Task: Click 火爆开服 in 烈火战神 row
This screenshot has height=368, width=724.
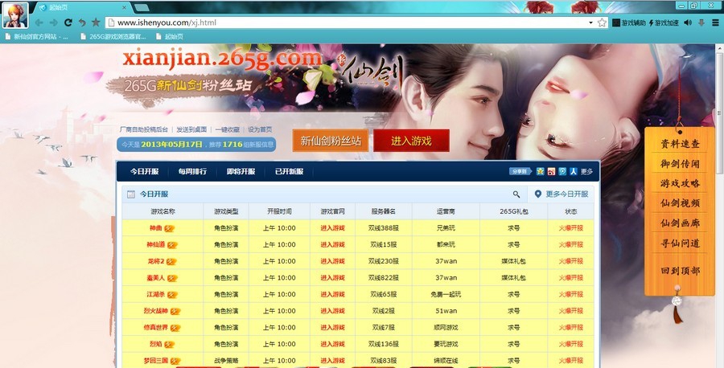Action: pyautogui.click(x=570, y=311)
